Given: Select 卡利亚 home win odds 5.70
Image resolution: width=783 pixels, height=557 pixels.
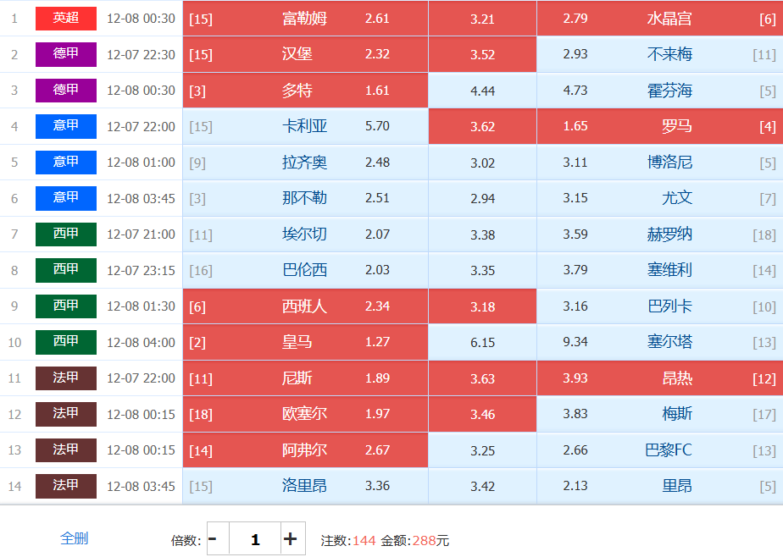Looking at the screenshot, I should [305, 126].
